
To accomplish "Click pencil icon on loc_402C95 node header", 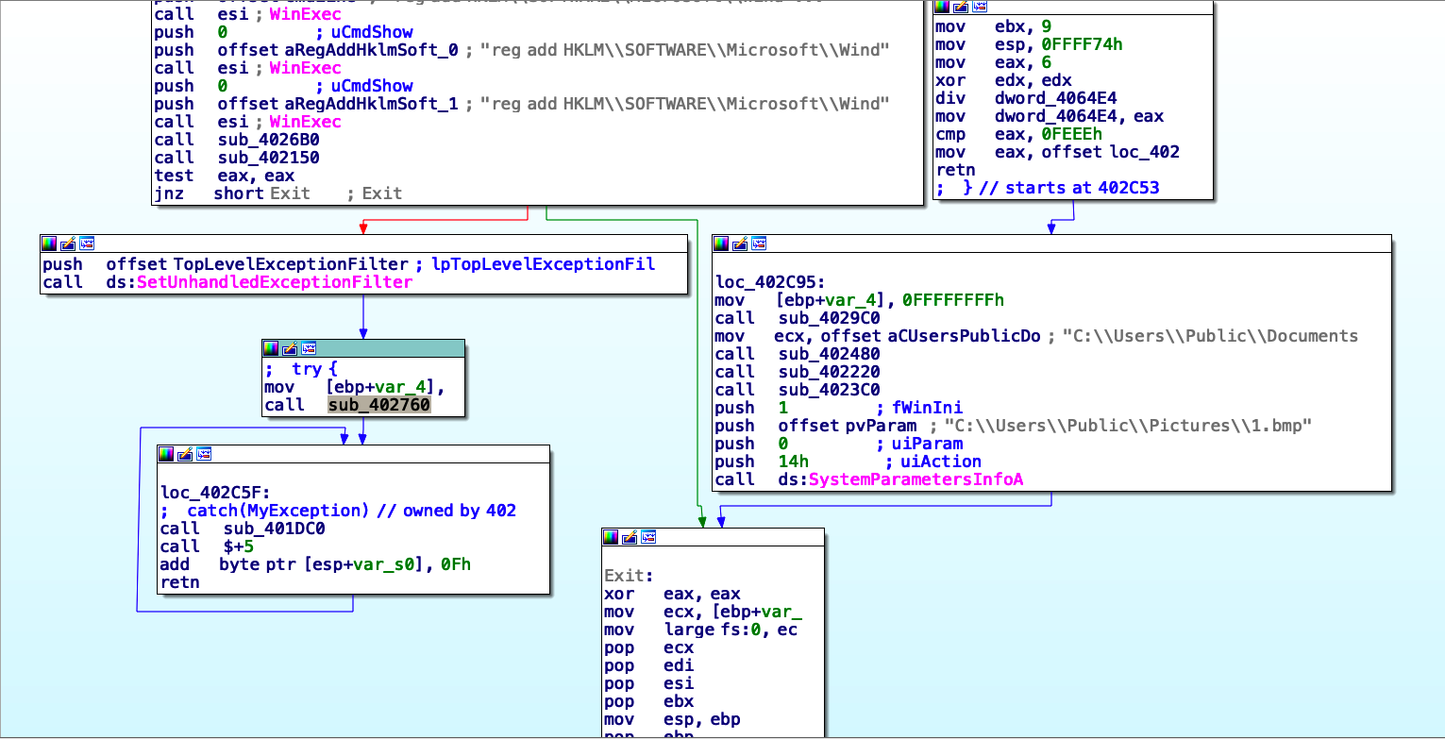I will (740, 244).
